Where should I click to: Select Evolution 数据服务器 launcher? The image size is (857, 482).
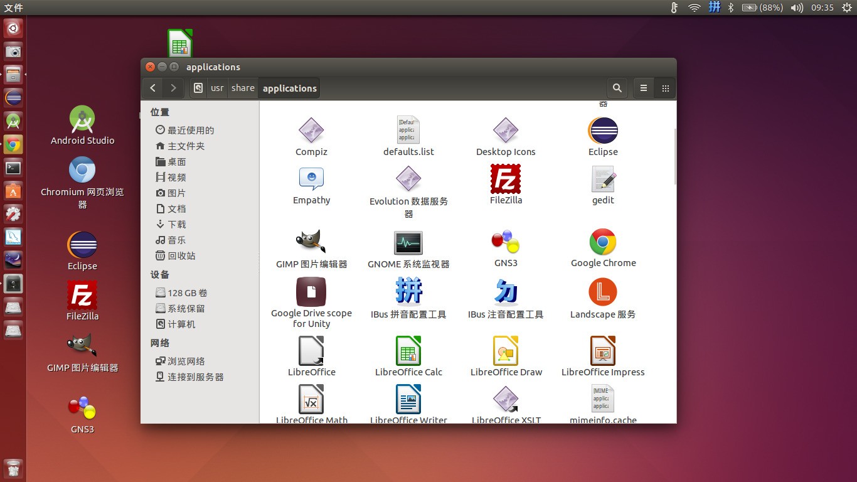click(408, 192)
